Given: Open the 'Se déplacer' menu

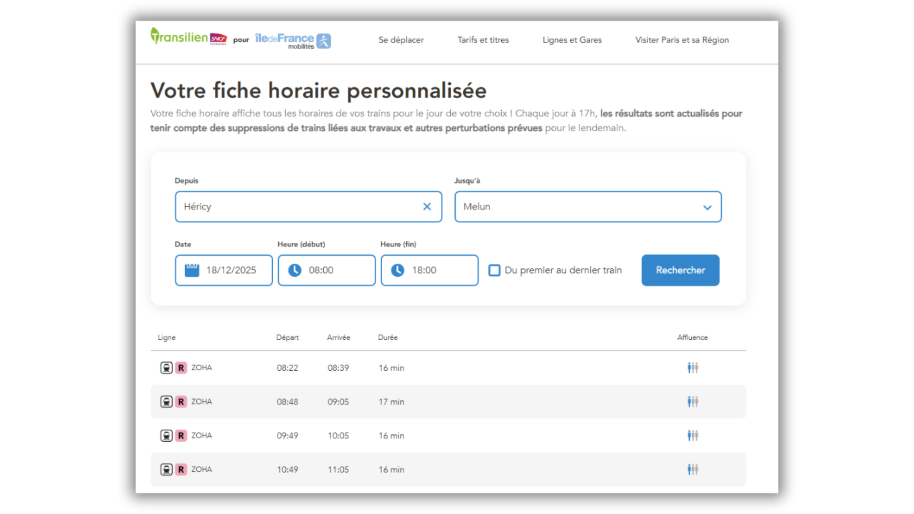Looking at the screenshot, I should 401,40.
